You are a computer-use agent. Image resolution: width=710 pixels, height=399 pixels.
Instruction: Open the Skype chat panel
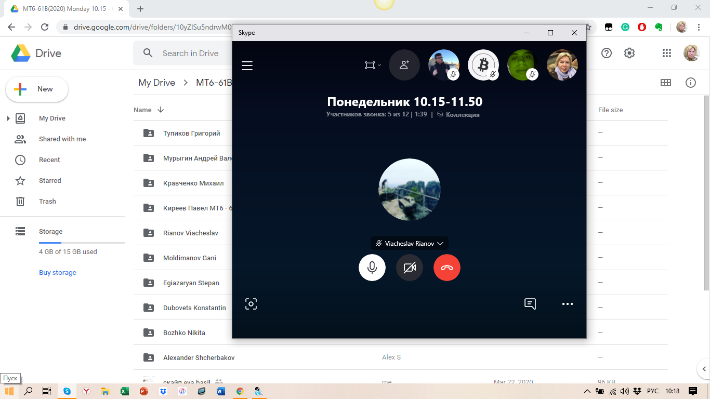530,304
